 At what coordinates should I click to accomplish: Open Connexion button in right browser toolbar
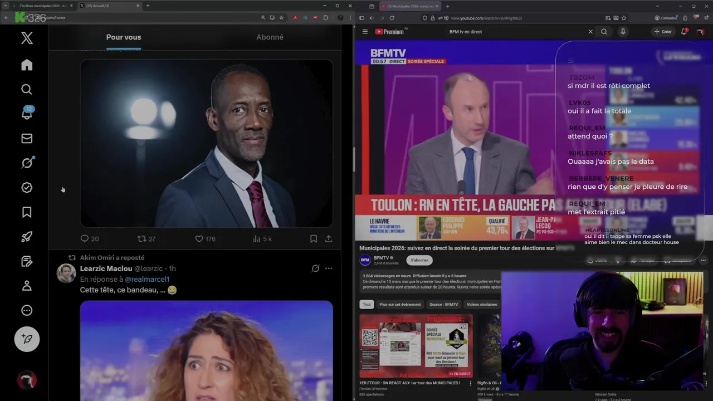point(665,18)
